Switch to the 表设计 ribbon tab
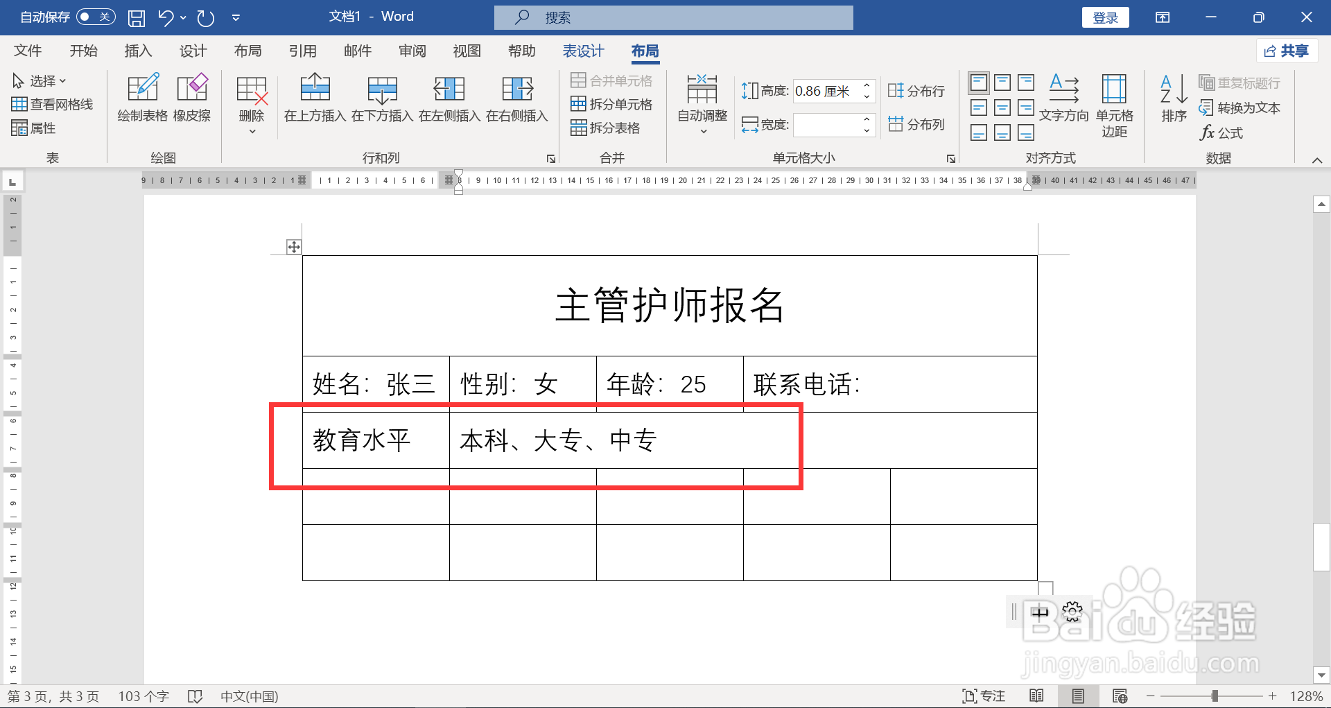The width and height of the screenshot is (1331, 708). tap(583, 51)
